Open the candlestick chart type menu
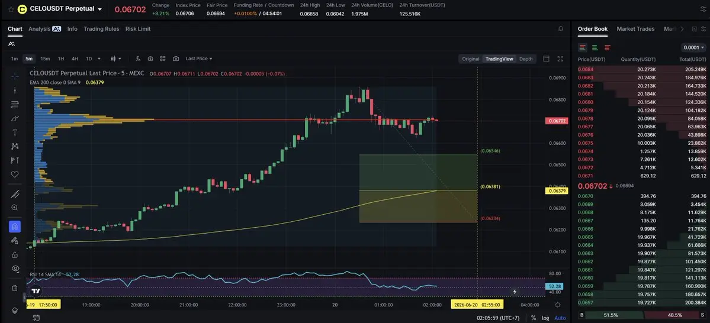The height and width of the screenshot is (323, 710). coord(116,59)
